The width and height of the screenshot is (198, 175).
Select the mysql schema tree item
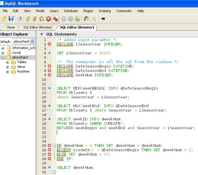16,53
